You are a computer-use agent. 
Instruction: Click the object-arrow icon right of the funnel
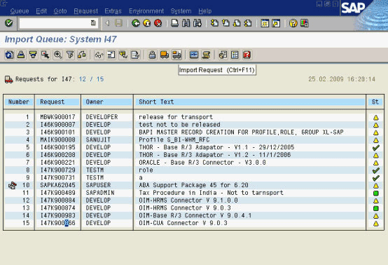coord(82,55)
